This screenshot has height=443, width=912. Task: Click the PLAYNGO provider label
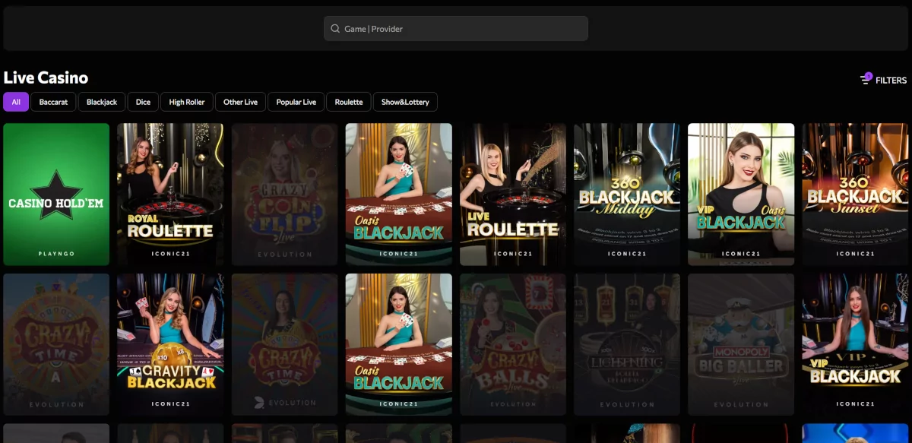click(x=57, y=254)
